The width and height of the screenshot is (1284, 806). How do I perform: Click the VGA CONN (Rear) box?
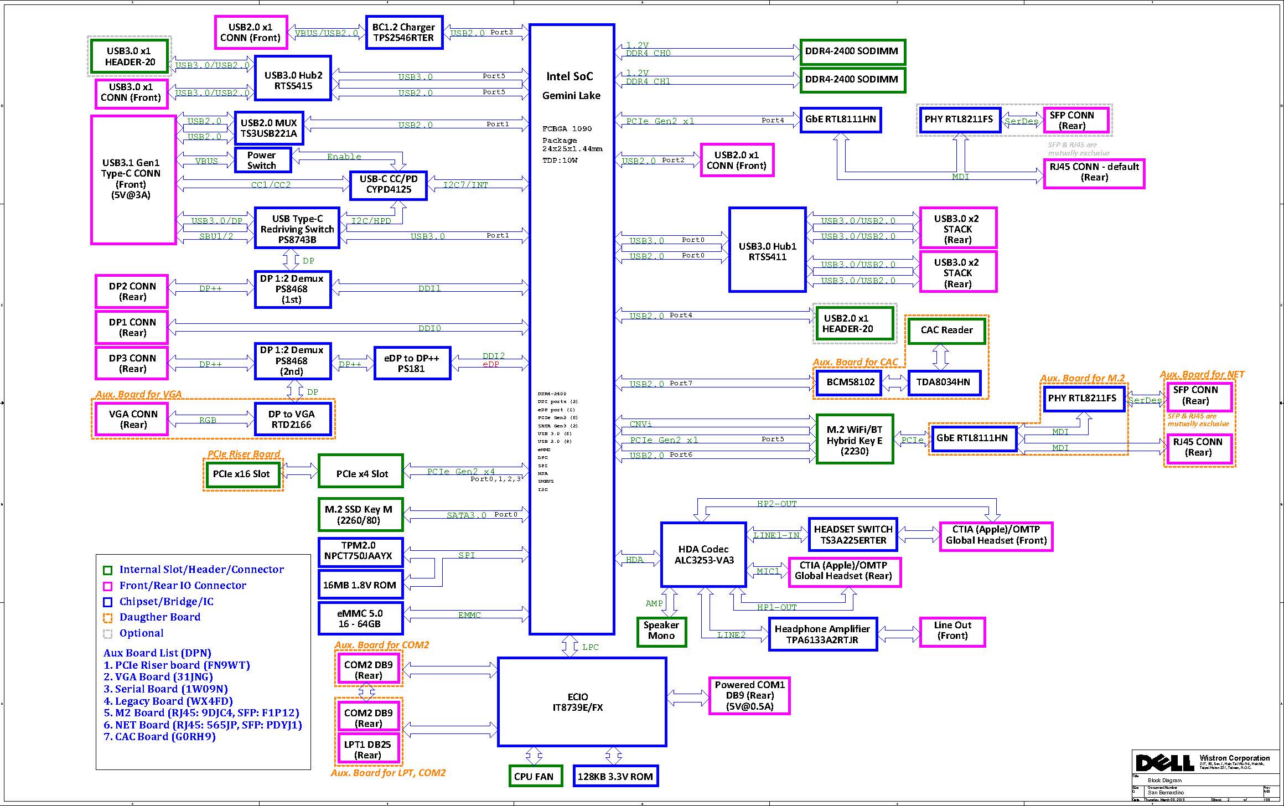pos(132,419)
